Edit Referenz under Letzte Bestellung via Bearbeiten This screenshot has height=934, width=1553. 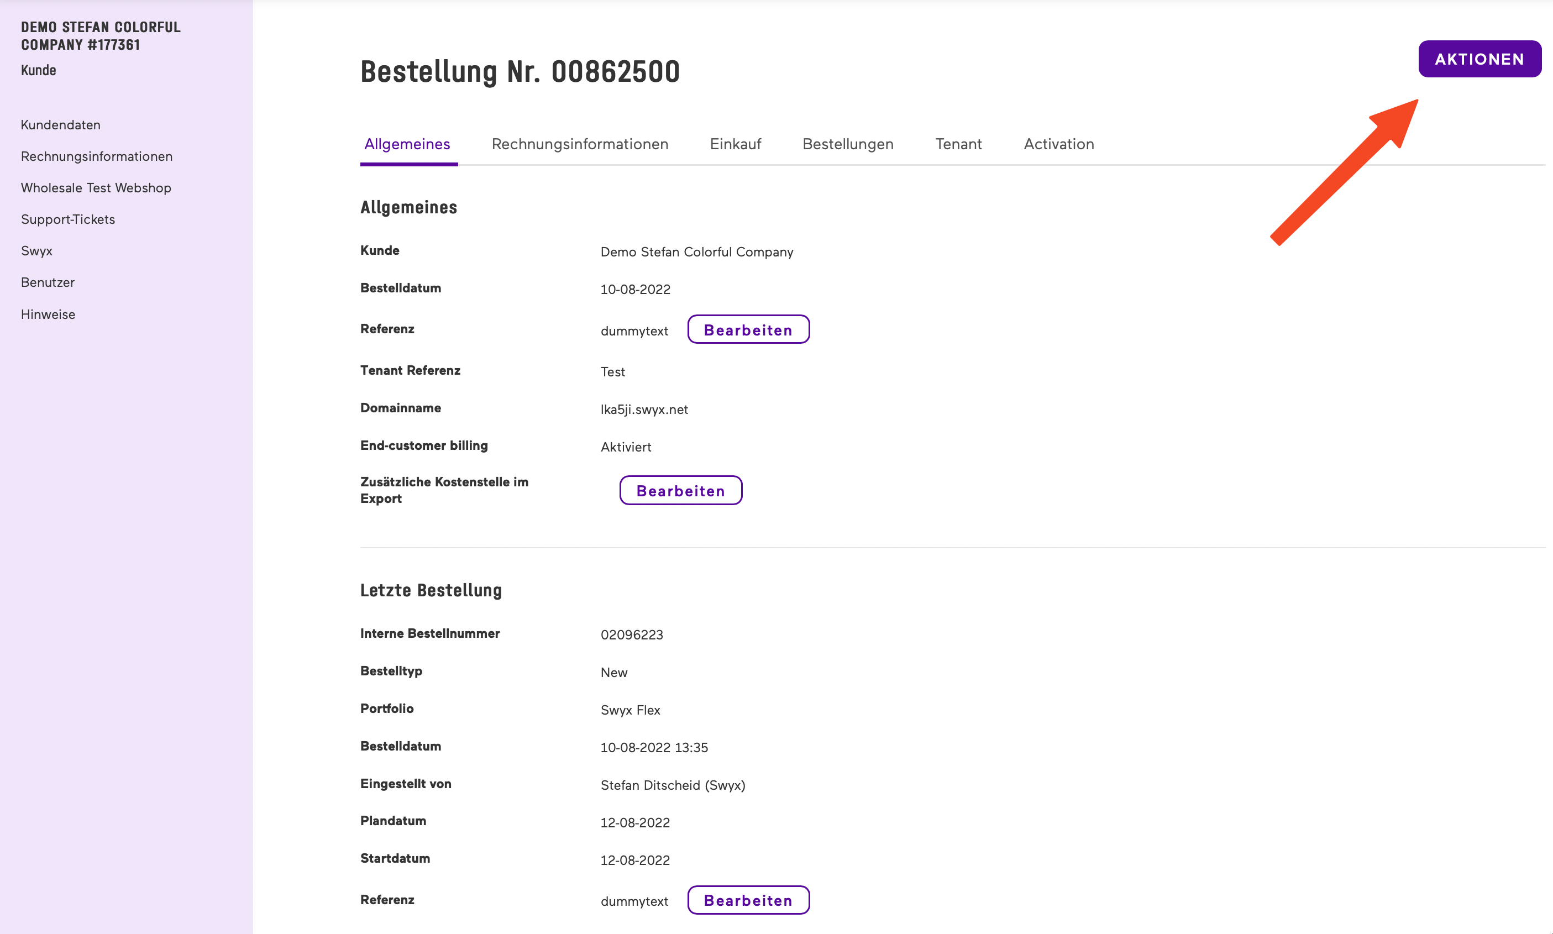pyautogui.click(x=748, y=900)
